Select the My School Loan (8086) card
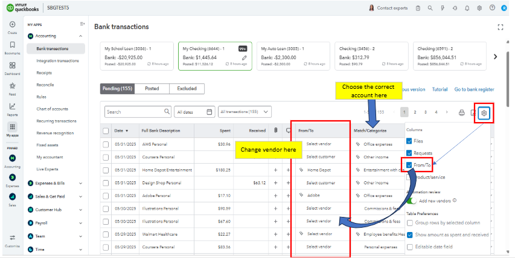Viewport: 515px width, 258px height. [x=136, y=56]
